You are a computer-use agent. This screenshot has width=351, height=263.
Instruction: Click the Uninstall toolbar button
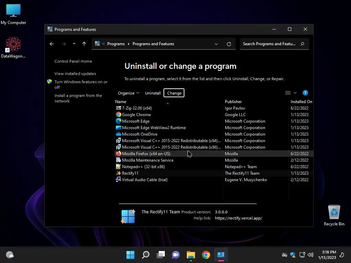tap(153, 93)
